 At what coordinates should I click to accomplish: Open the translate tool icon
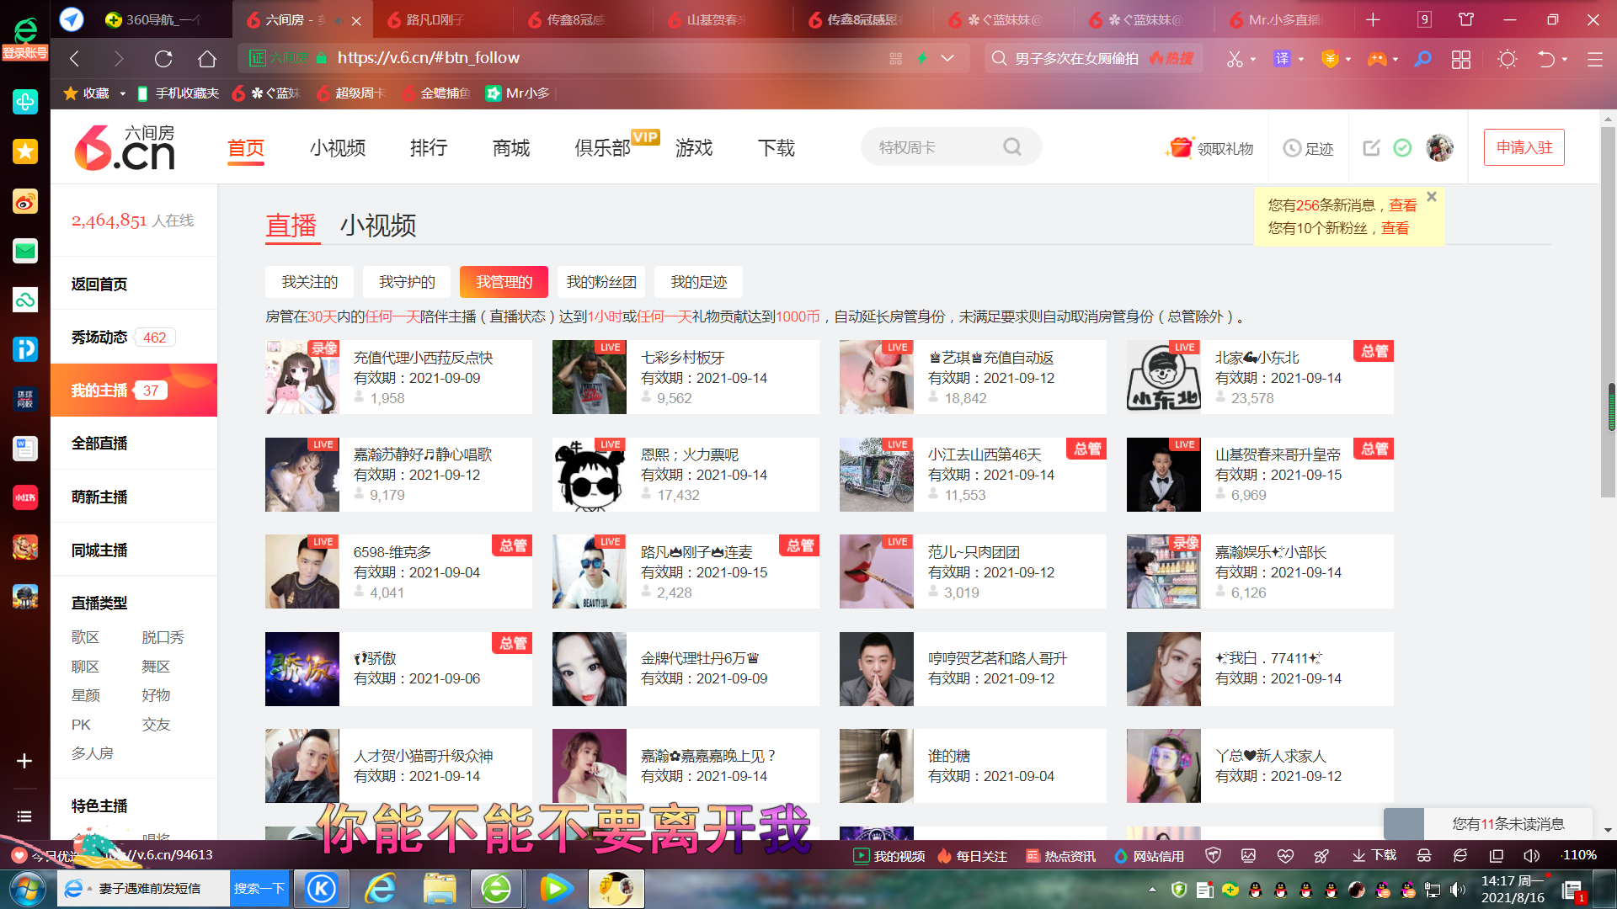(x=1282, y=58)
